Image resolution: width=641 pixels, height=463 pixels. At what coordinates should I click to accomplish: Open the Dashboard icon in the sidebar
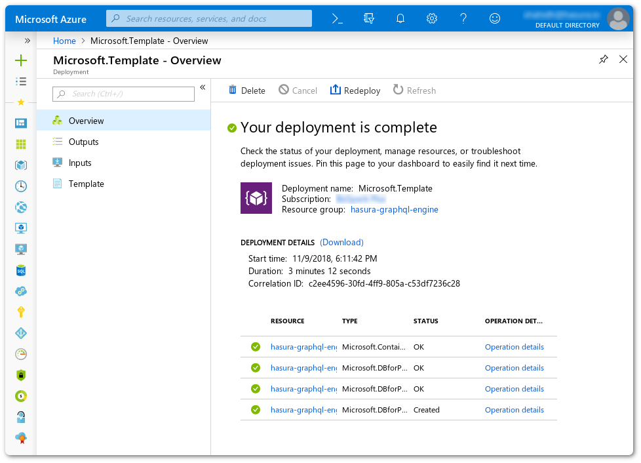tap(21, 123)
